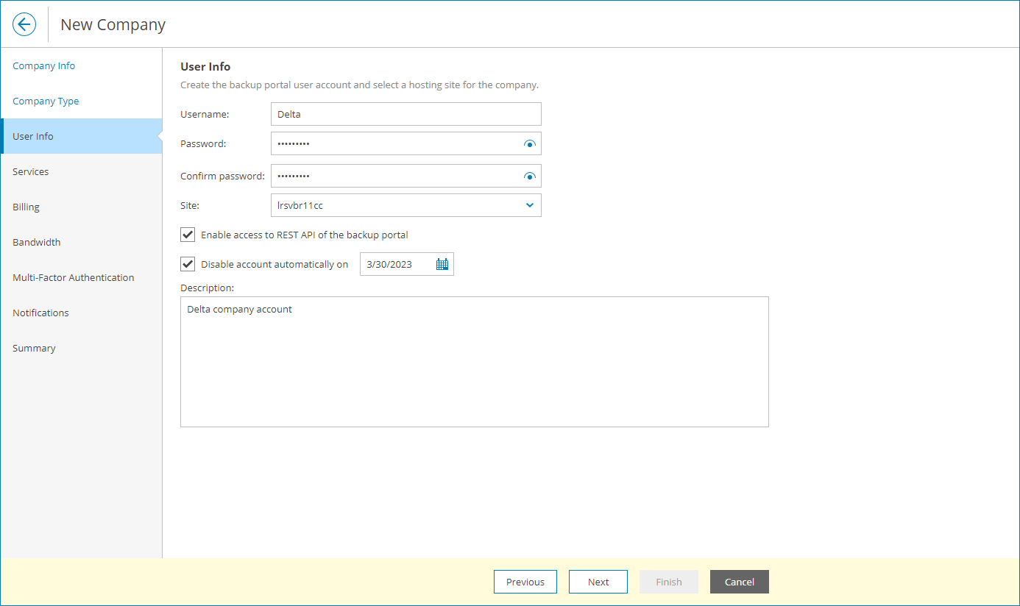Viewport: 1020px width, 606px height.
Task: Open the Services step
Action: [x=30, y=171]
